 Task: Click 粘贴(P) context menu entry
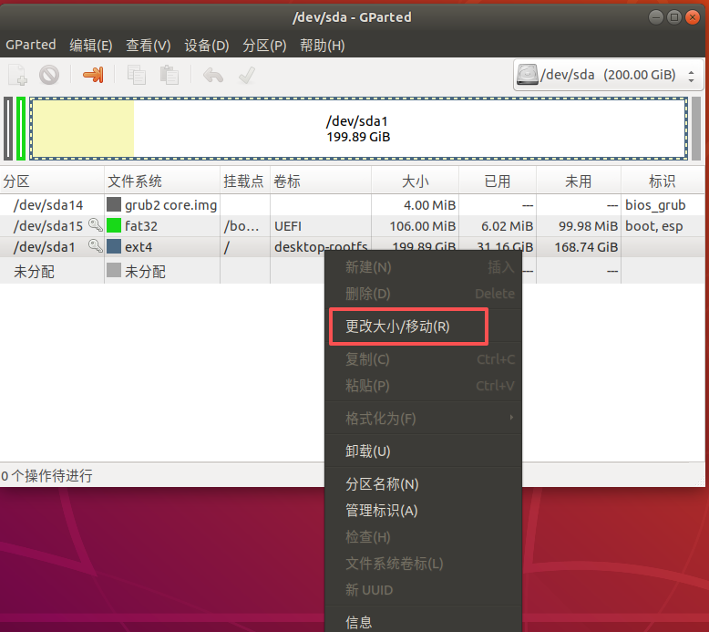click(x=424, y=386)
